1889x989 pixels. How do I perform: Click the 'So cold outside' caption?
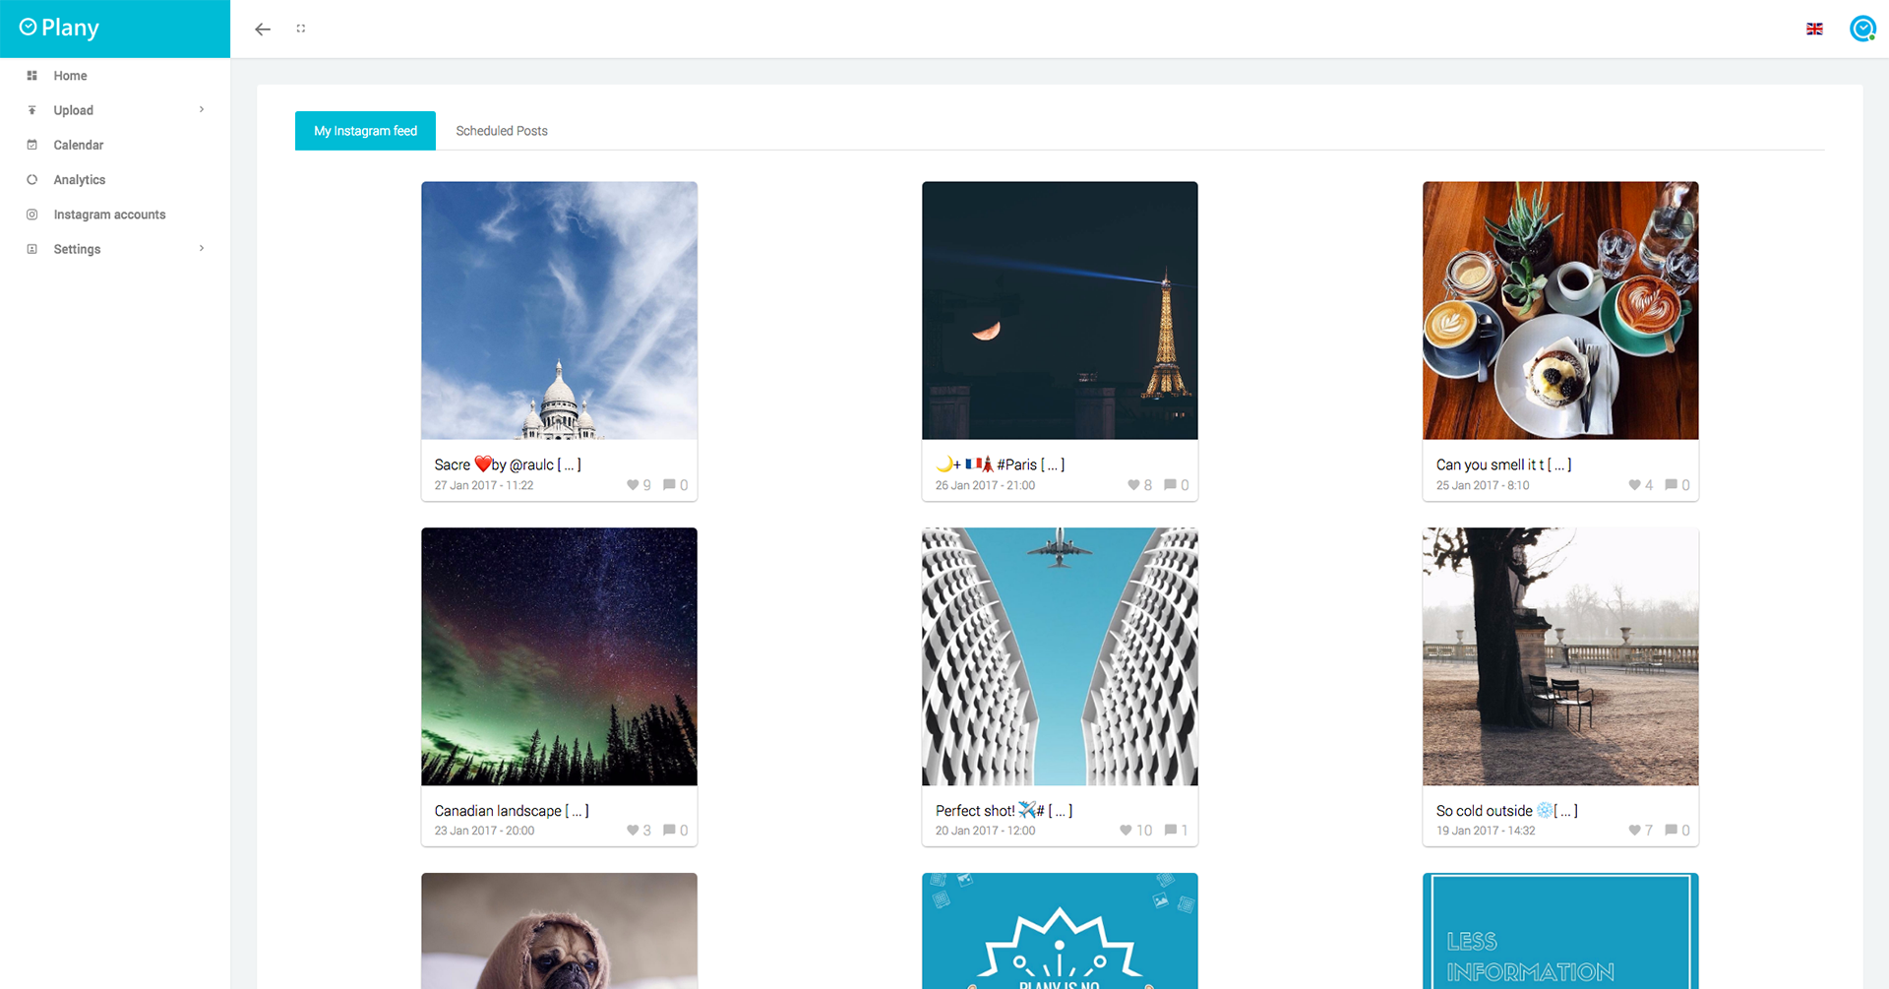1506,811
